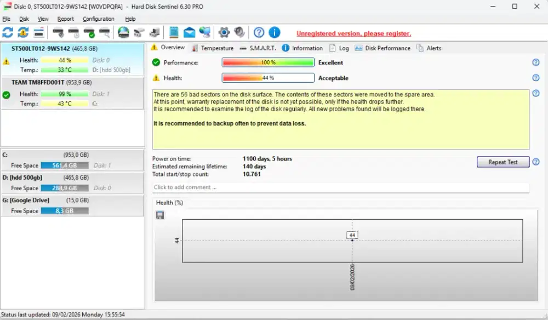The image size is (548, 320).
Task: Switch to the S.M.A.R.T. tab
Action: click(x=258, y=48)
